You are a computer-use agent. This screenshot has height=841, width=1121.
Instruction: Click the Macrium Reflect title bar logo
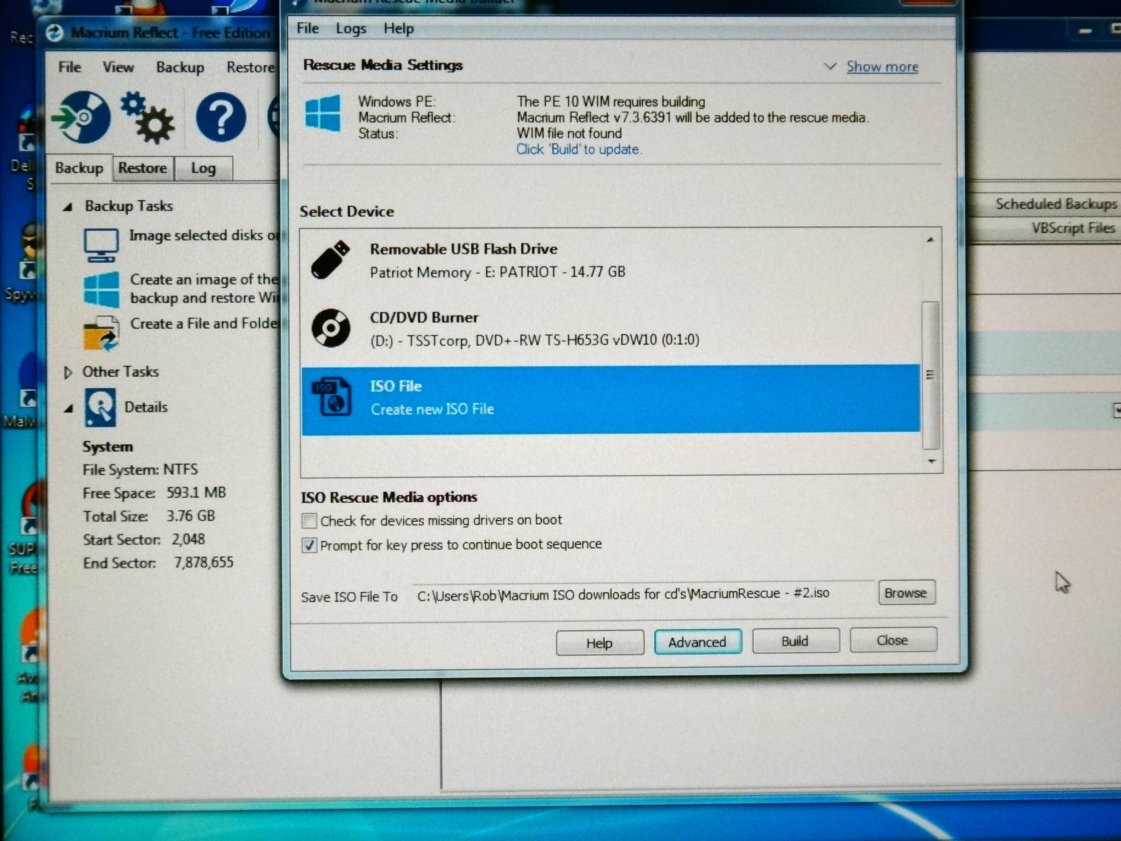pos(54,33)
